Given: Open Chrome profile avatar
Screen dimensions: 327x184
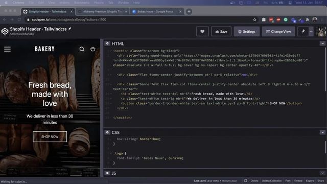Looking at the screenshot, I should [315, 19].
